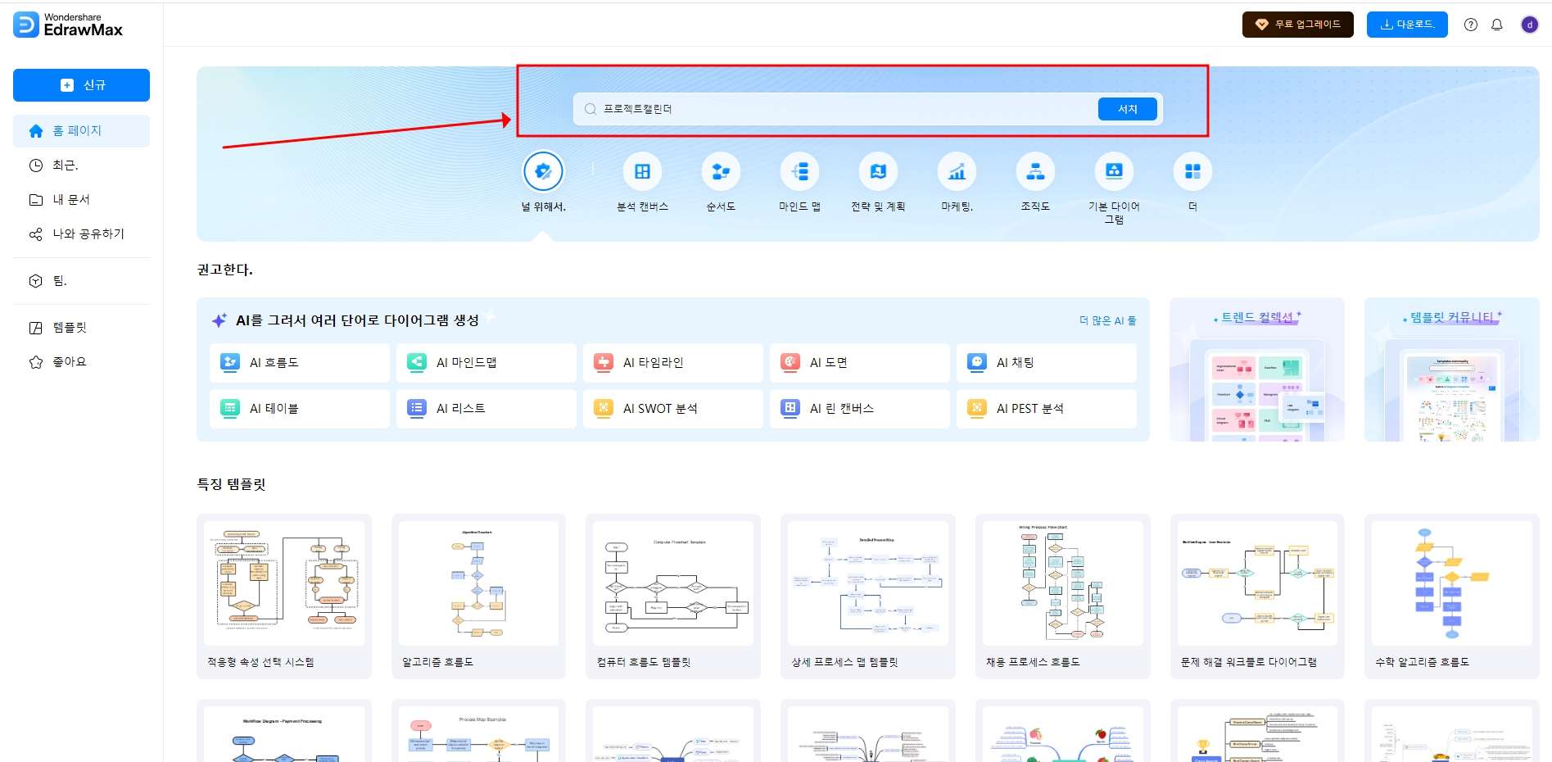1552x762 pixels.
Task: Click the 신규 new document button
Action: 81,85
